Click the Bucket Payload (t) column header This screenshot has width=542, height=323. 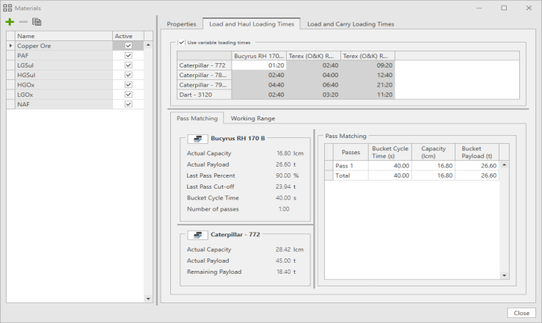tap(477, 152)
